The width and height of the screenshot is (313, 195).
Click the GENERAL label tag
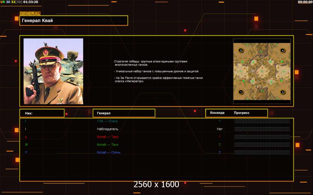click(x=30, y=14)
